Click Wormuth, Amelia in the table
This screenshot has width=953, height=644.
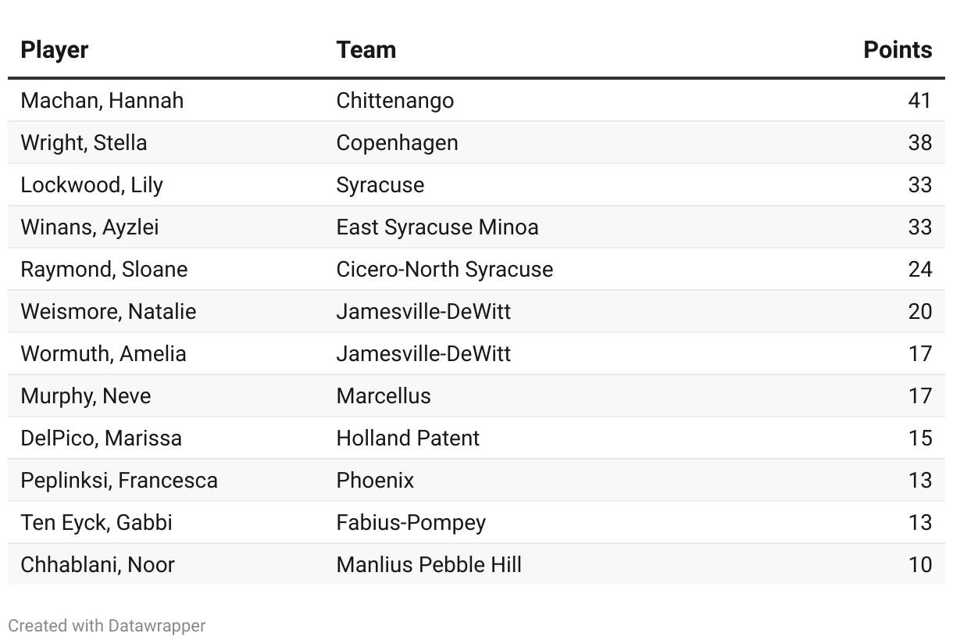104,354
